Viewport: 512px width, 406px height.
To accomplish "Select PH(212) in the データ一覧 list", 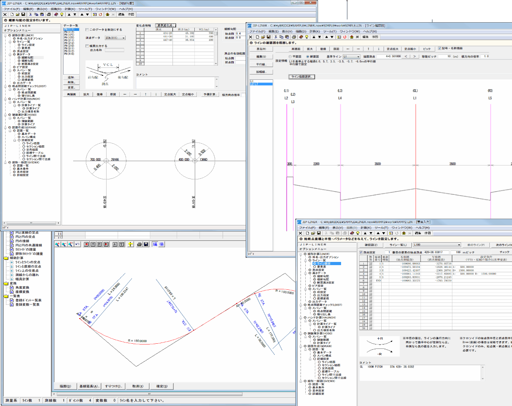I will pyautogui.click(x=69, y=43).
